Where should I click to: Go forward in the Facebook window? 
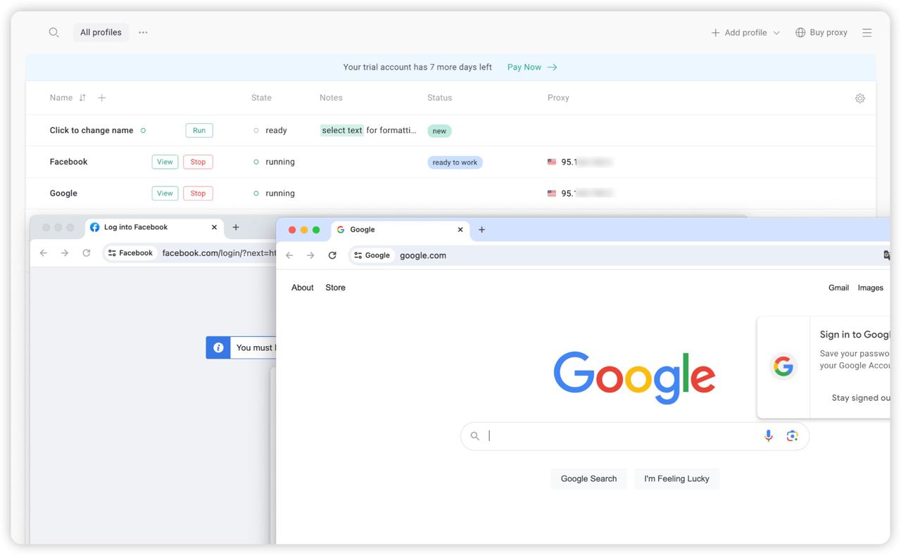[x=65, y=253]
